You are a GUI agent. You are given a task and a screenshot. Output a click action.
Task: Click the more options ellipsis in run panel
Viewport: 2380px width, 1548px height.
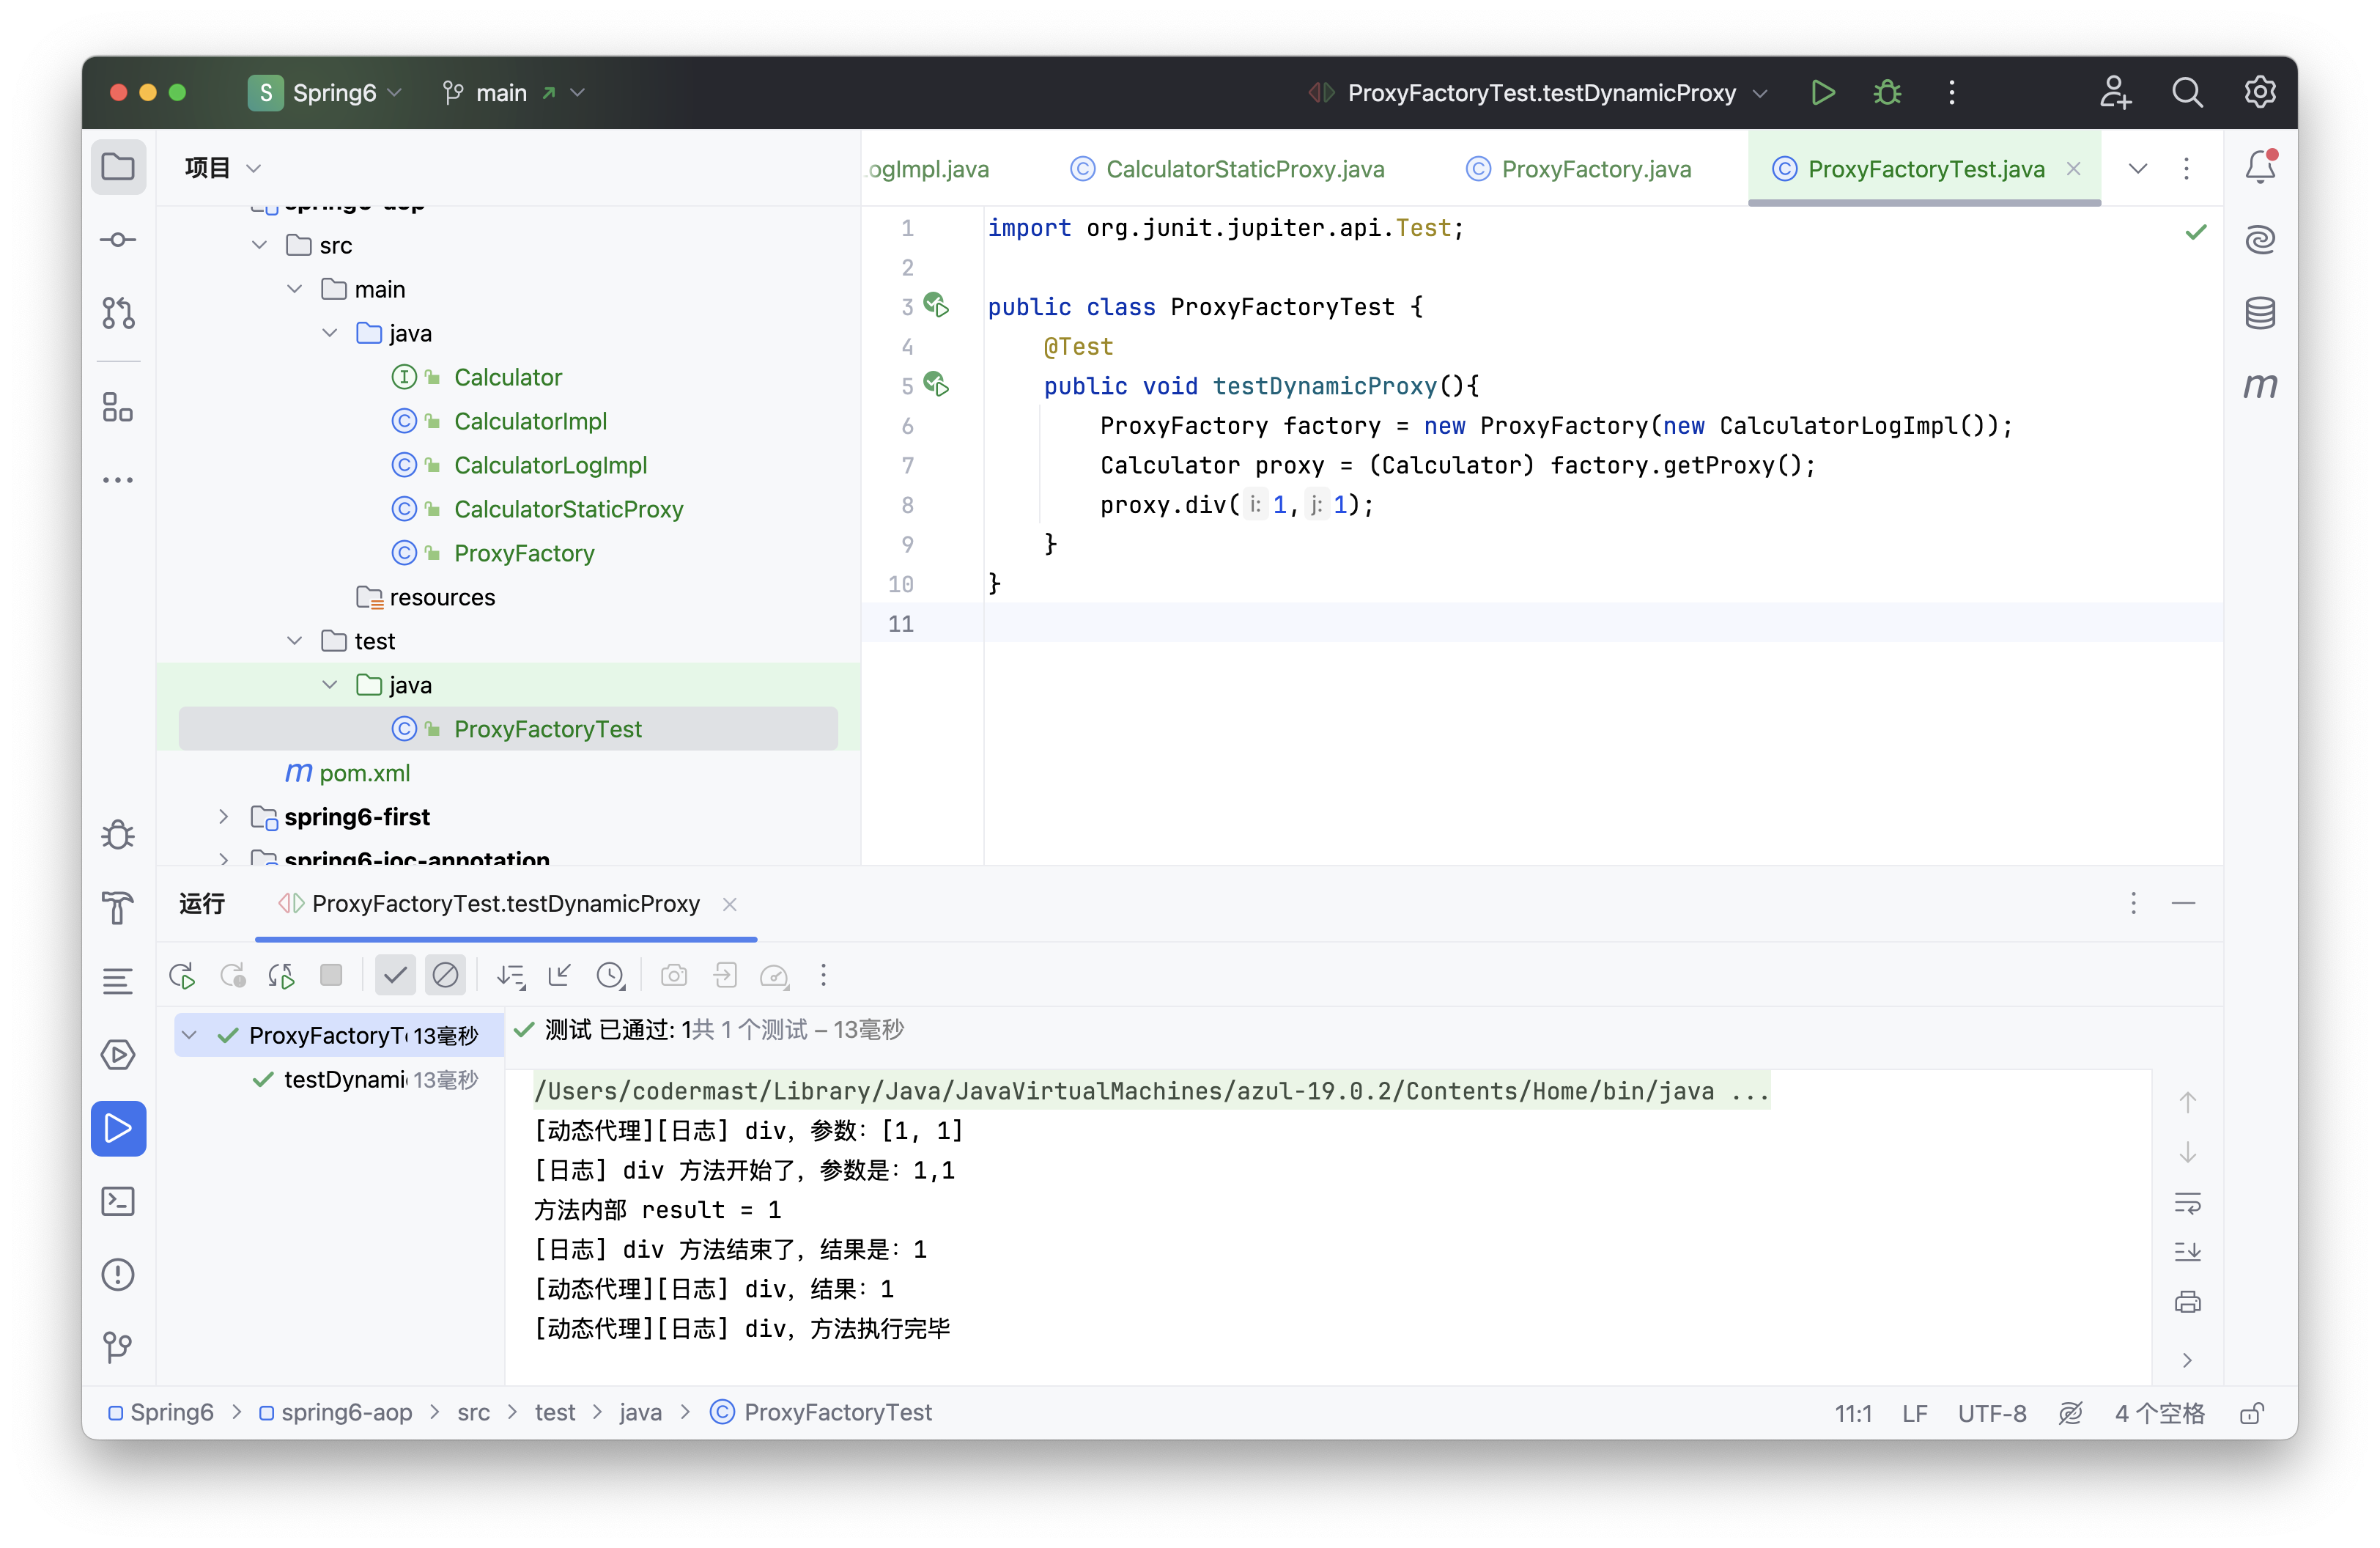[x=2132, y=902]
